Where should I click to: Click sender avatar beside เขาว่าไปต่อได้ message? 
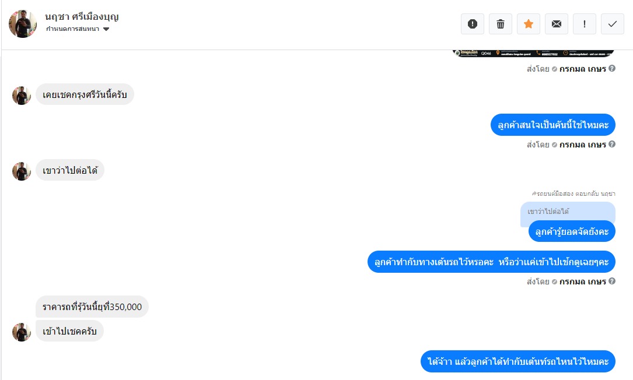click(x=22, y=171)
